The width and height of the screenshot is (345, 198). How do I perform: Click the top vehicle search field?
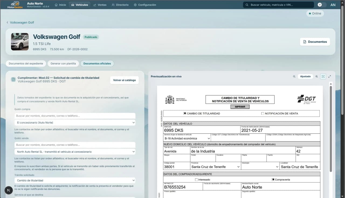tap(278, 5)
